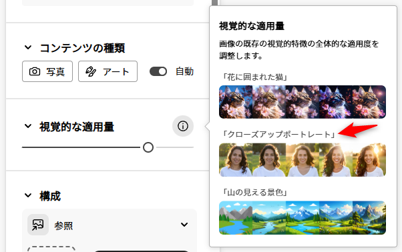Screen dimensions: 402x252
Task: Click the コンテンツの種類 section heading
Action: click(82, 48)
